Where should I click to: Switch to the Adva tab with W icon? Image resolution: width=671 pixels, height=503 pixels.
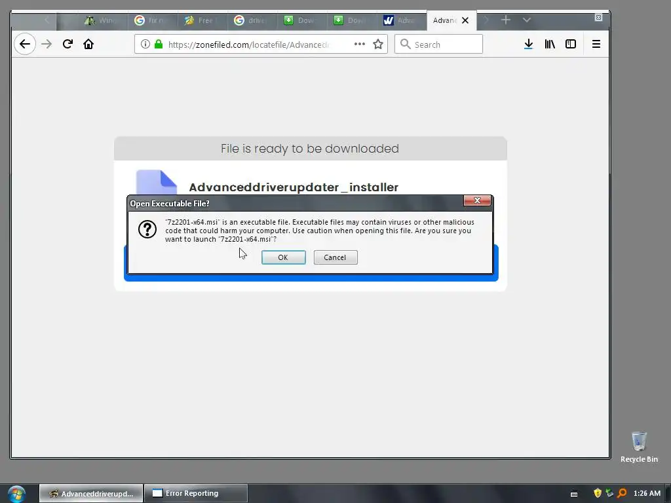point(402,20)
